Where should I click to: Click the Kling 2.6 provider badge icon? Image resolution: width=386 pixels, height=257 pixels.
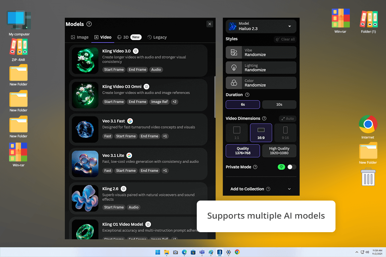coord(124,189)
